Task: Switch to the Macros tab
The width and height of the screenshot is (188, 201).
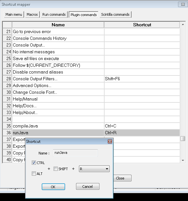Action: tap(32, 14)
